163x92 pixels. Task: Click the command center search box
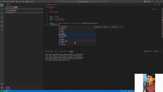pos(83,2)
